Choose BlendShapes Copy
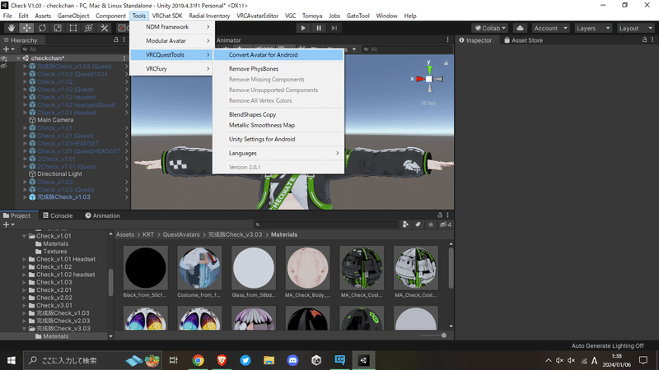This screenshot has width=659, height=370. [278, 114]
